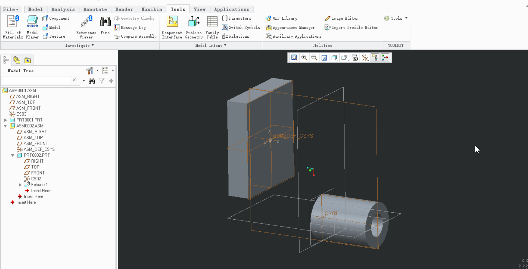Click model tree find binoculars
This screenshot has width=528, height=269.
pos(92,81)
